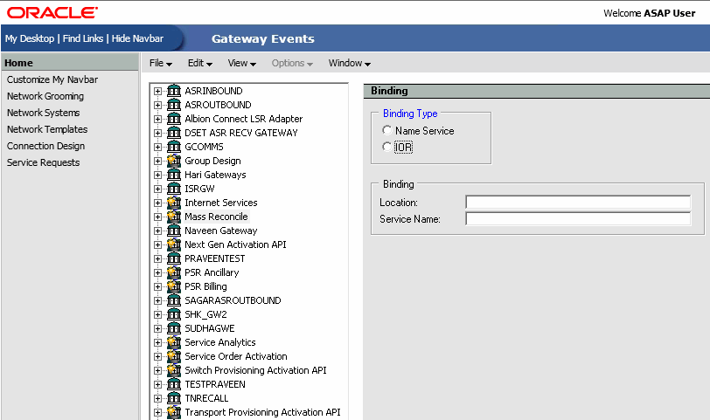Open the Window menu
This screenshot has height=420, width=710.
point(350,63)
